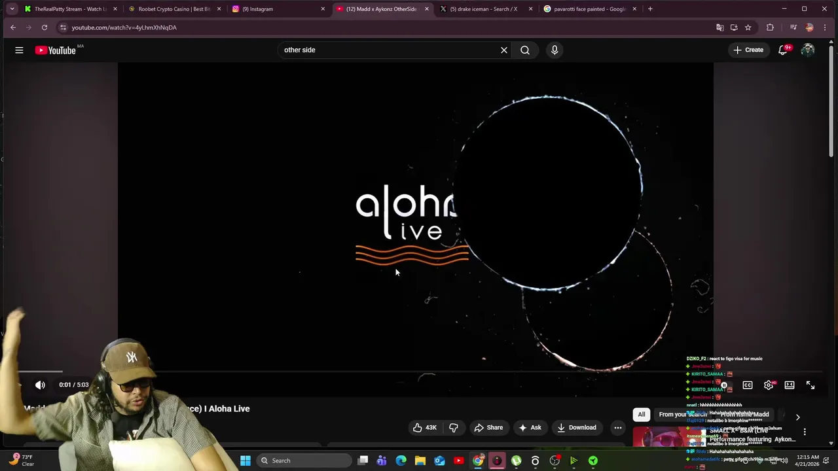Open File Explorer from the taskbar
Viewport: 838px width, 471px height.
point(420,461)
